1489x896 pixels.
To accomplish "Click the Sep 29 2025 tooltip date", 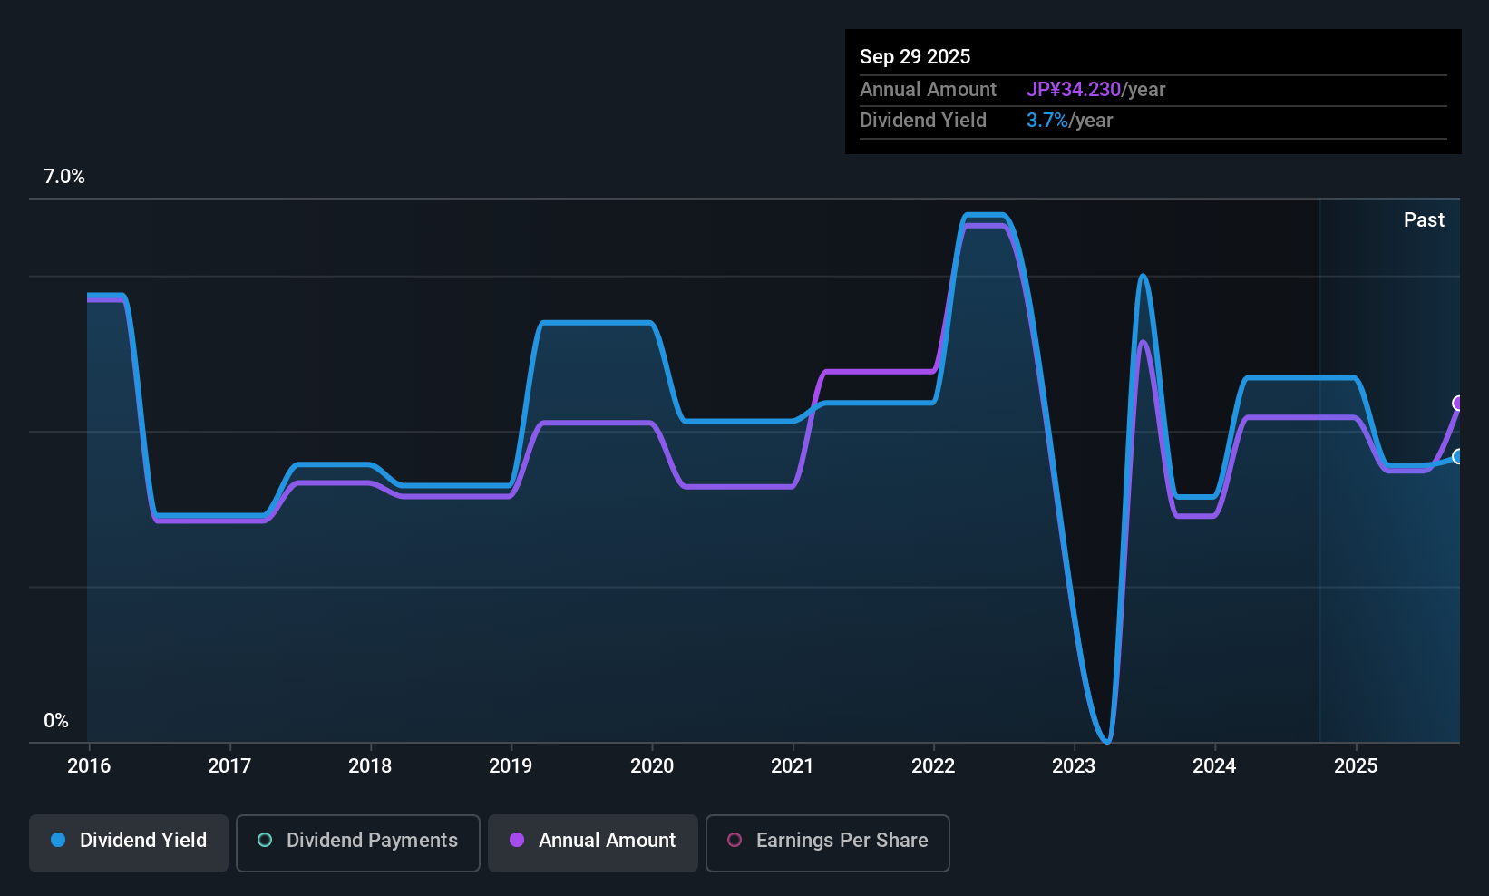I will pos(915,57).
